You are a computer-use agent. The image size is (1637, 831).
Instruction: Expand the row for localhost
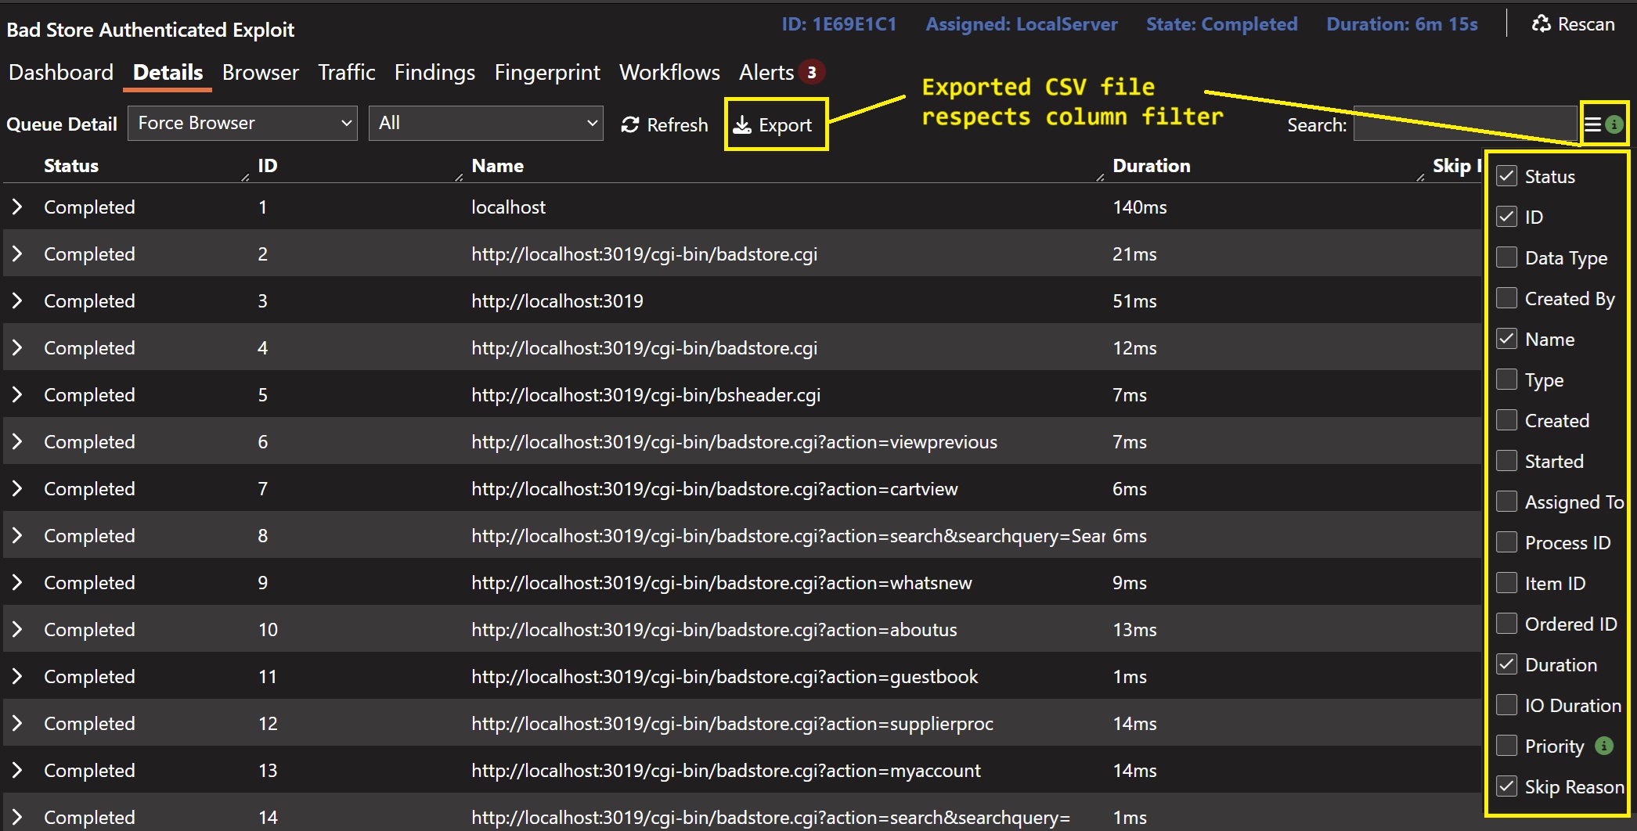pyautogui.click(x=17, y=207)
